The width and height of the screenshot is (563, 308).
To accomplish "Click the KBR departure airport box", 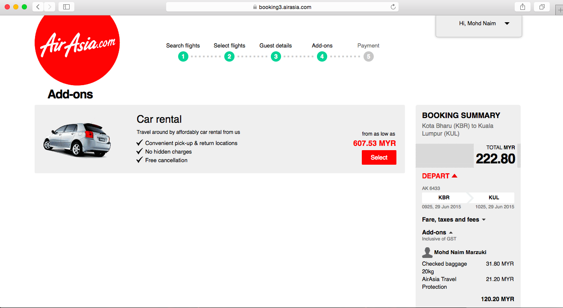I will (x=444, y=198).
